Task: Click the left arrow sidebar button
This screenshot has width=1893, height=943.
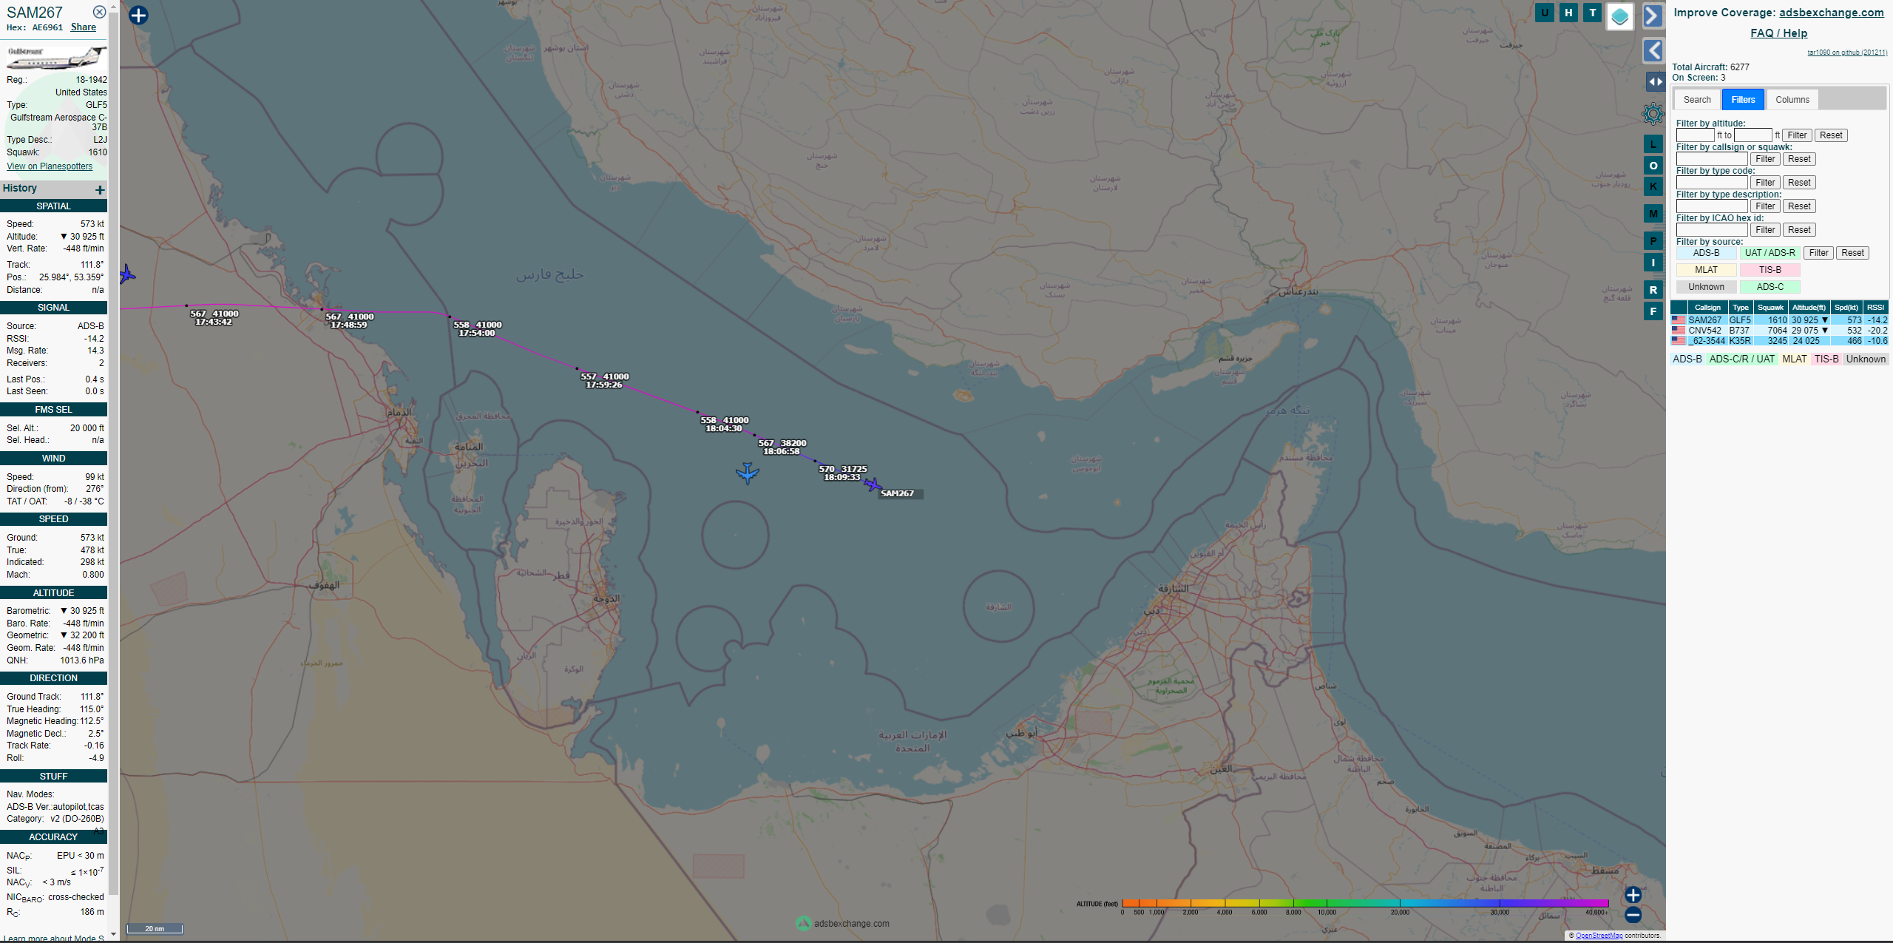Action: tap(1653, 50)
